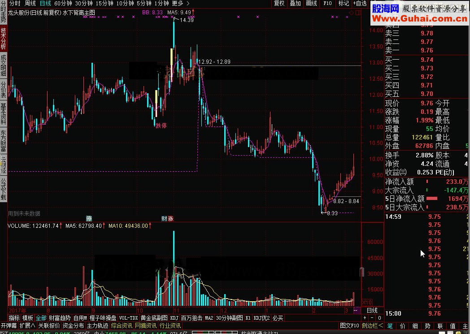Open 基本资料 in left sidebar
Screen dimensions: 470x334
(x=3, y=114)
